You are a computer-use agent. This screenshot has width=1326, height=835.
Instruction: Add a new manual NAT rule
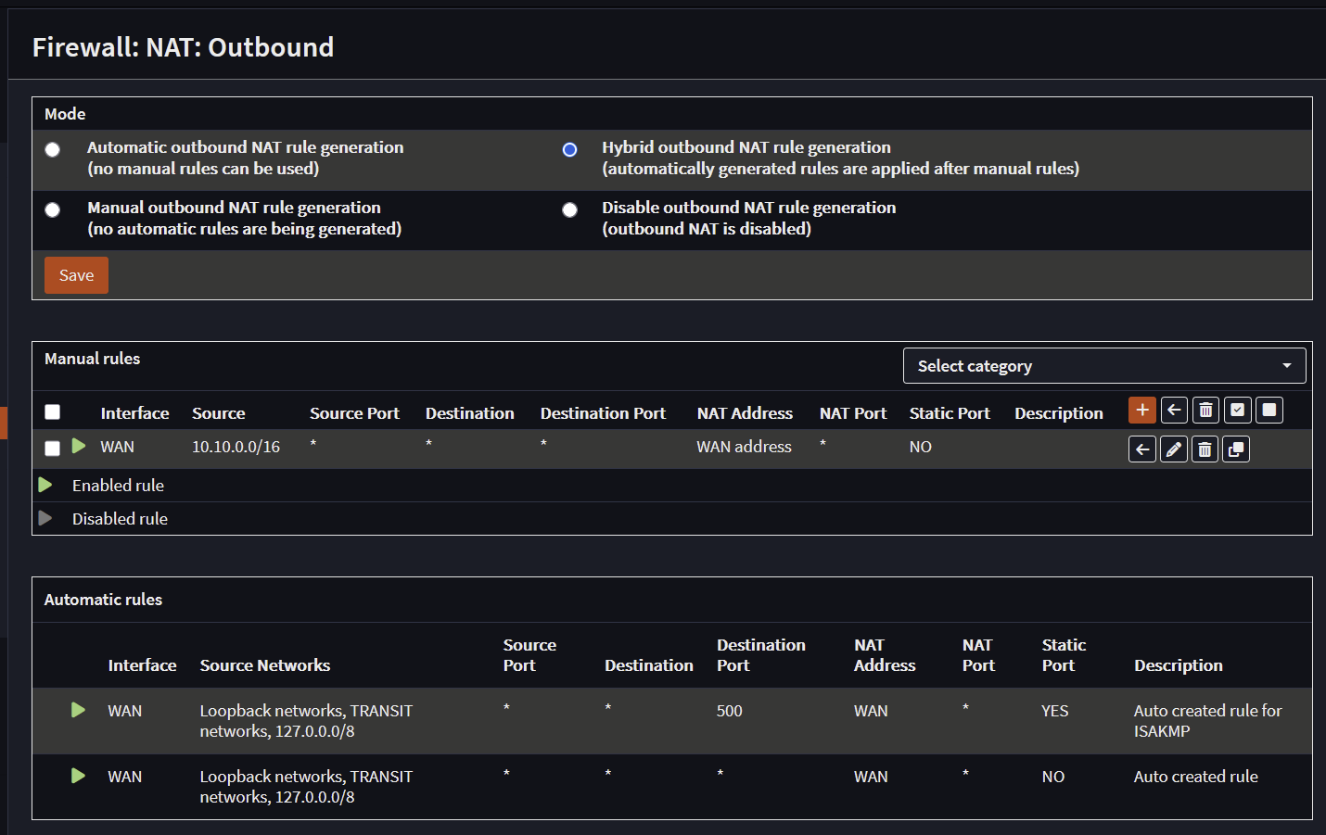1141,410
